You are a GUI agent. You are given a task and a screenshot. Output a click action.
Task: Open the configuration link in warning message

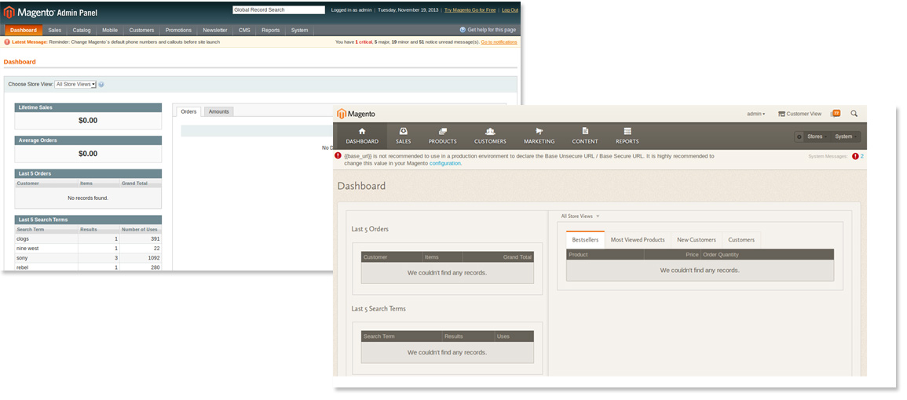(444, 164)
